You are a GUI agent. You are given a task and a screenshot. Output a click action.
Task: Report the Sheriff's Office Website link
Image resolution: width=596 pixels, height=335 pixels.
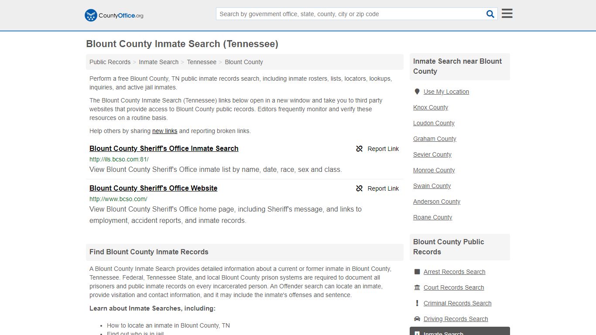point(377,188)
